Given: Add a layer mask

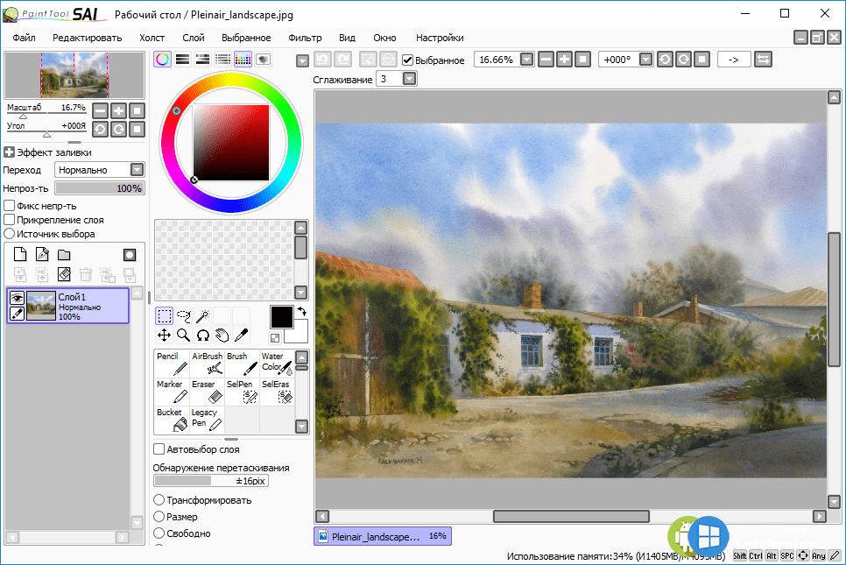Looking at the screenshot, I should tap(130, 254).
